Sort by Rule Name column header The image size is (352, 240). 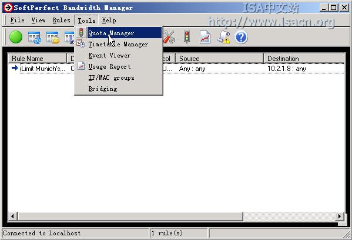[38, 59]
